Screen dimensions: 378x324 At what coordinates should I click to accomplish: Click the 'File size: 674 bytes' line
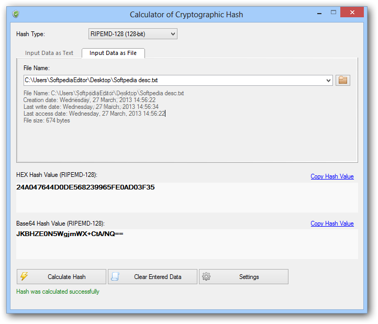(47, 120)
